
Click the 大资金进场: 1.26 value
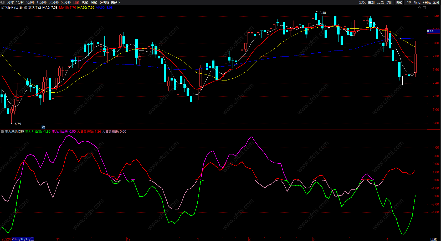click(x=89, y=132)
